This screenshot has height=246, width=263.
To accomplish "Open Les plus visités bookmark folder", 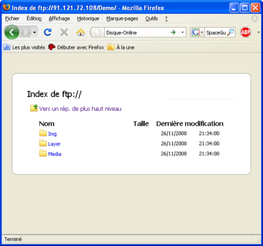I will tap(25, 47).
